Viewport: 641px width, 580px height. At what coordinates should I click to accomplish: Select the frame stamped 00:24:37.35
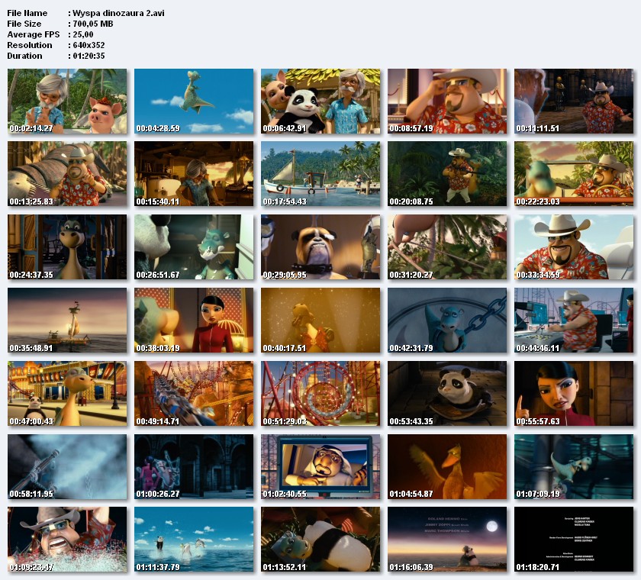67,246
